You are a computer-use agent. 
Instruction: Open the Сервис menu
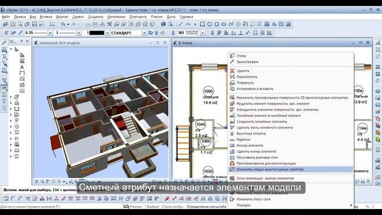[78, 17]
